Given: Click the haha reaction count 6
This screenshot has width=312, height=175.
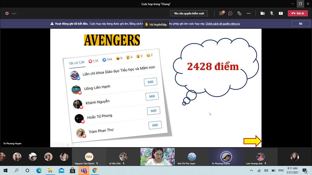Looking at the screenshot, I should [x=119, y=58].
